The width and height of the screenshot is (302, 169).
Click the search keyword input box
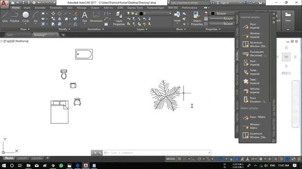(189, 3)
